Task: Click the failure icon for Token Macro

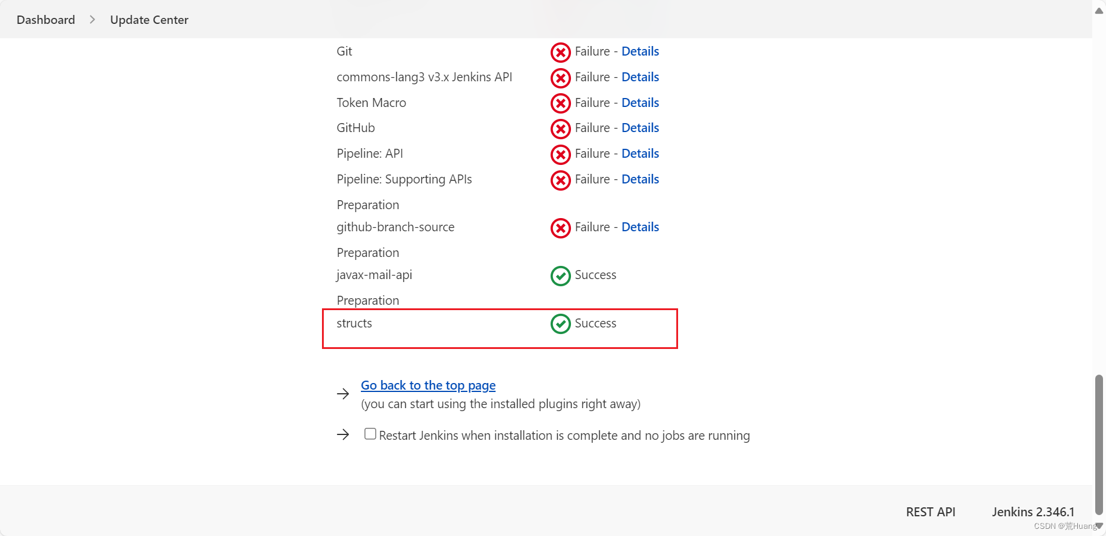Action: tap(560, 103)
